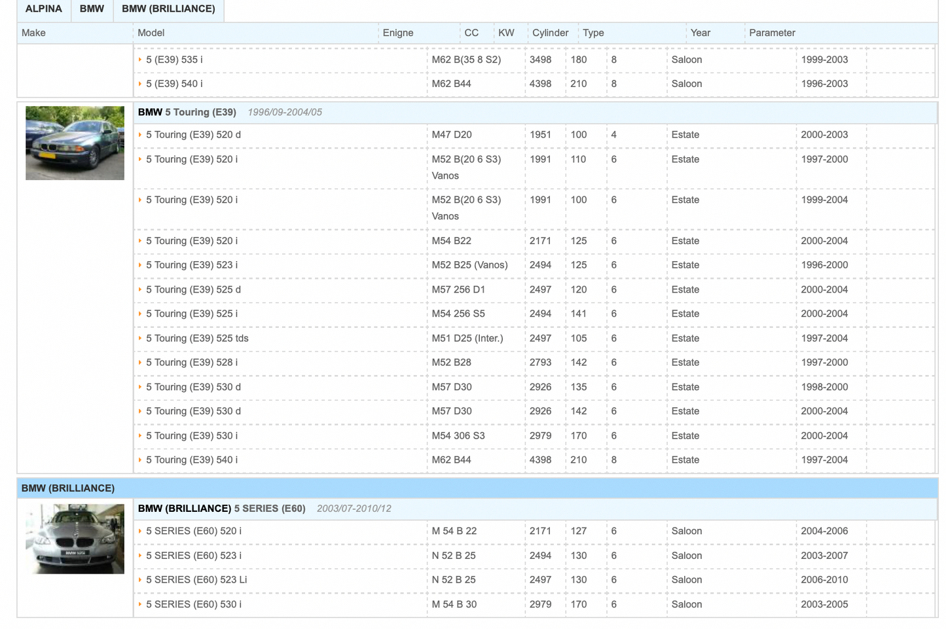946x629 pixels.
Task: Click the CC column header
Action: pyautogui.click(x=471, y=33)
